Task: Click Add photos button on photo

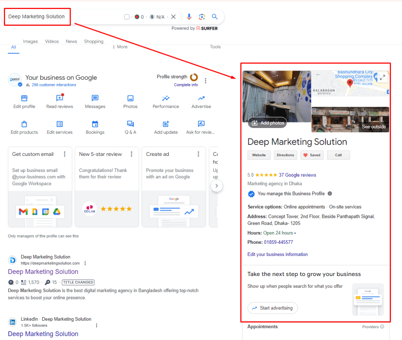Action: coord(267,123)
